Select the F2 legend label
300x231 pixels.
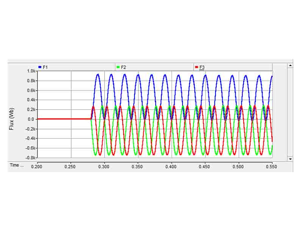(x=123, y=67)
